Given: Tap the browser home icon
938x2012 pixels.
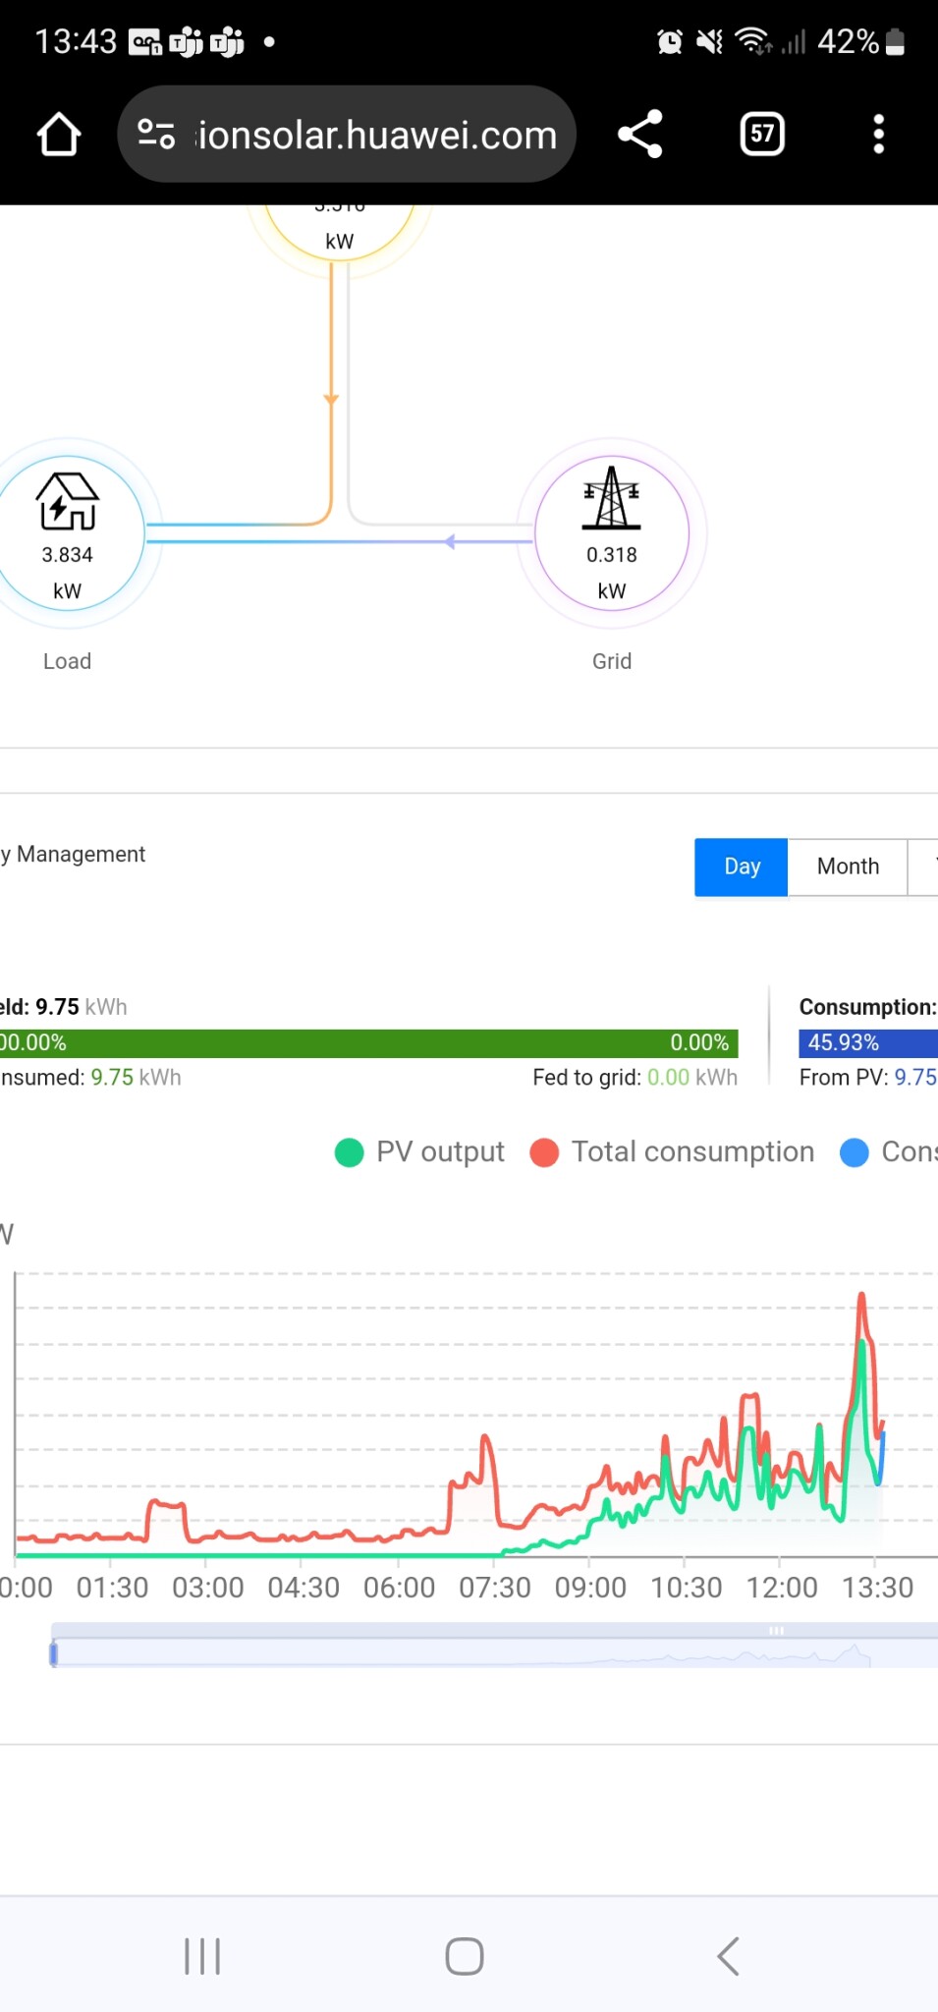Looking at the screenshot, I should click(x=59, y=135).
